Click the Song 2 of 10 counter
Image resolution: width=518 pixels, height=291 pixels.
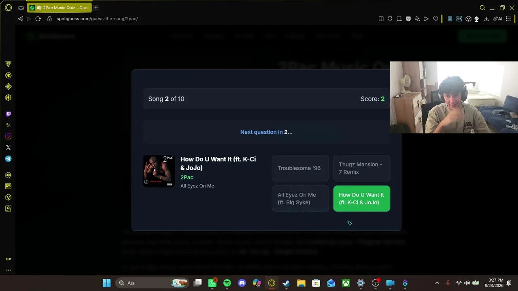click(x=166, y=99)
